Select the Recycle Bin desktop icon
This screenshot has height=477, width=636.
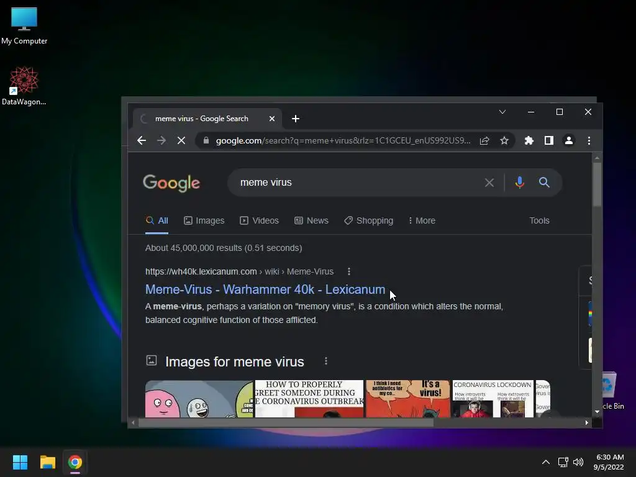click(613, 391)
